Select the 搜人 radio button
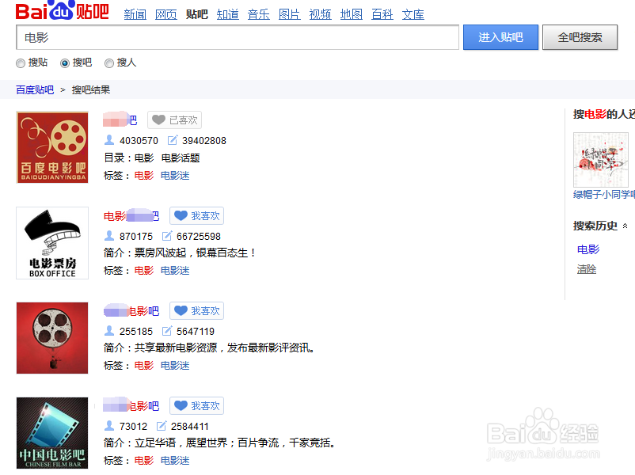 click(109, 63)
